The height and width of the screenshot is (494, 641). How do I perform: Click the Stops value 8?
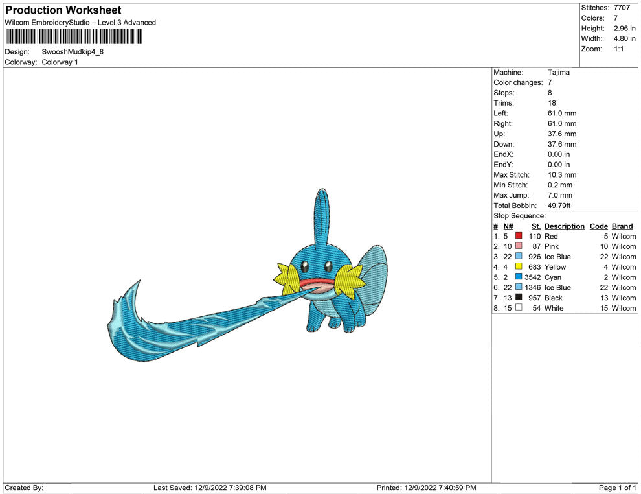[x=550, y=93]
